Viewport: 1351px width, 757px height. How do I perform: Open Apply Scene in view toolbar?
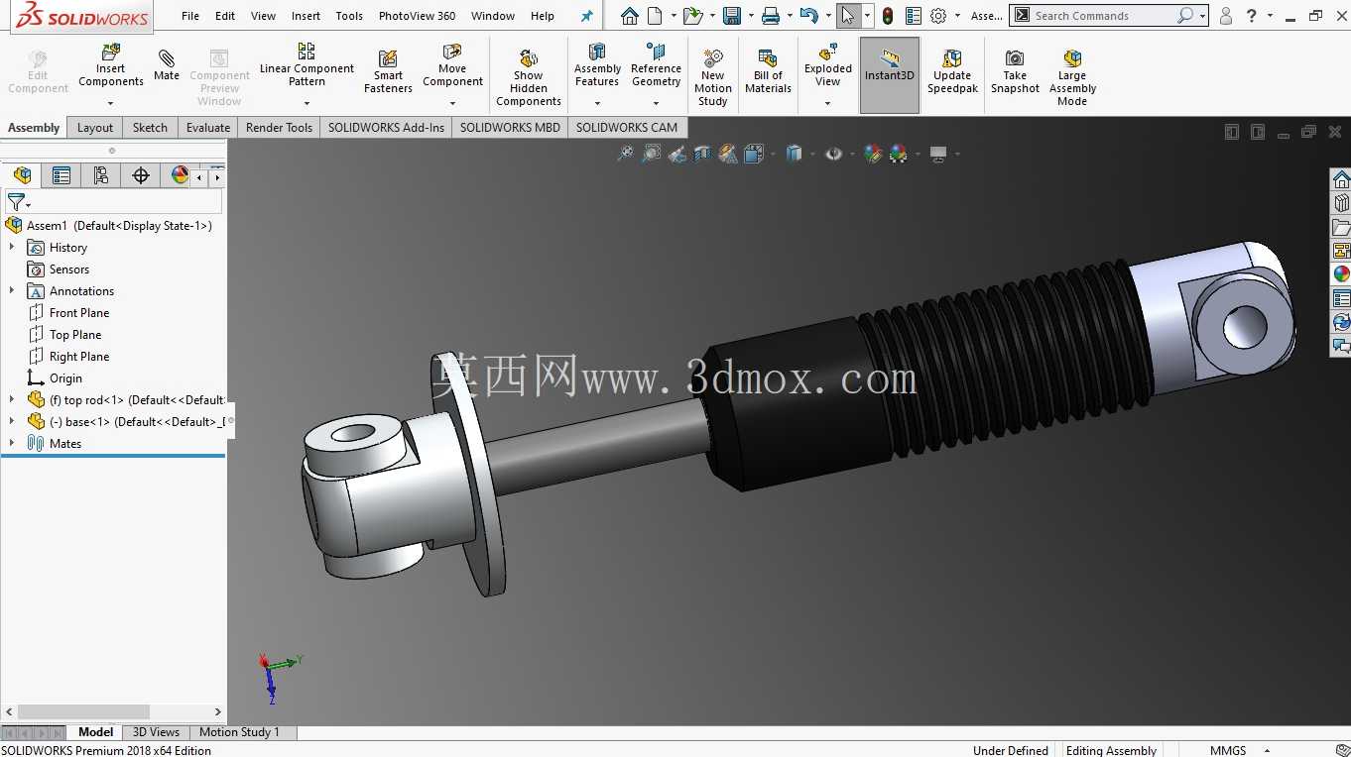(x=899, y=154)
